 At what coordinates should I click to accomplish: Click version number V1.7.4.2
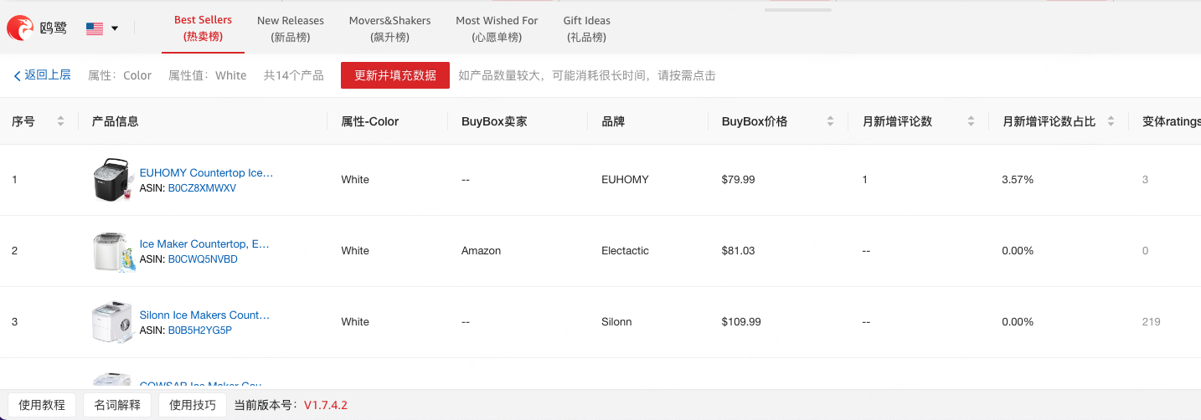(x=326, y=405)
